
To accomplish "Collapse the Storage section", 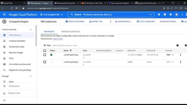I will tap(30, 76).
